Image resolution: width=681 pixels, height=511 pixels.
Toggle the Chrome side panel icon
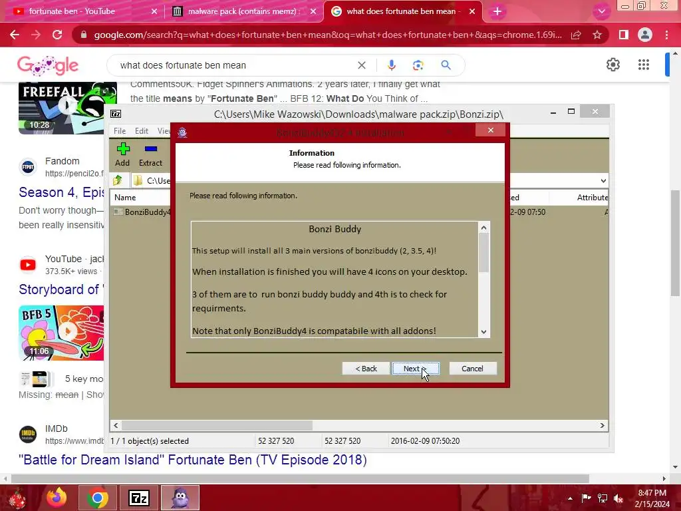623,35
